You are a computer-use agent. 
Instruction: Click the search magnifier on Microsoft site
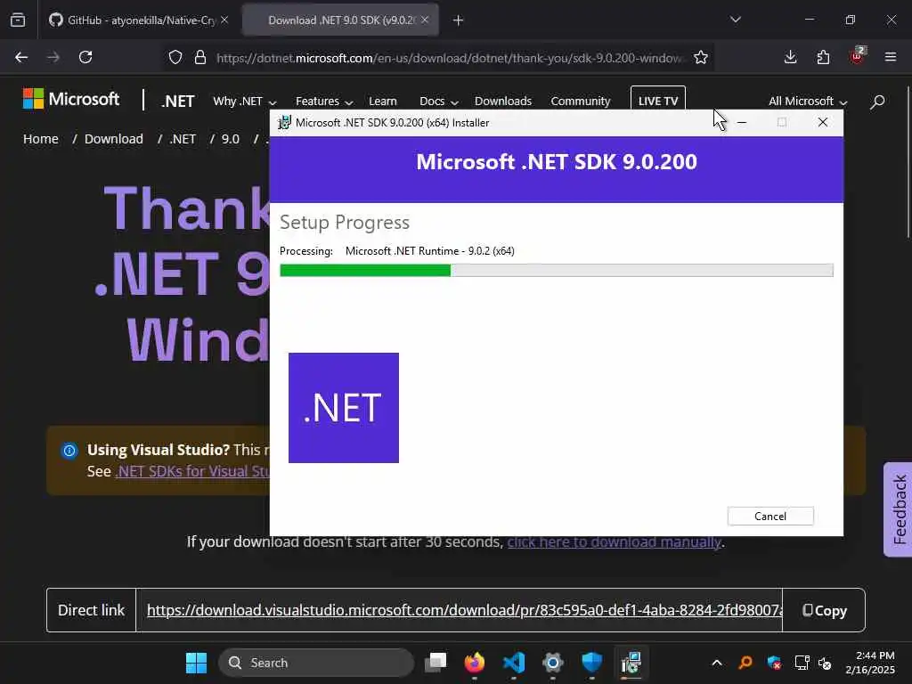pos(877,102)
